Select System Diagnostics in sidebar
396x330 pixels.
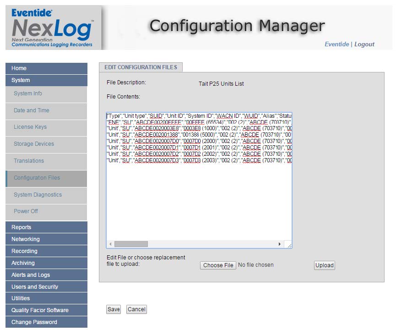46,195
